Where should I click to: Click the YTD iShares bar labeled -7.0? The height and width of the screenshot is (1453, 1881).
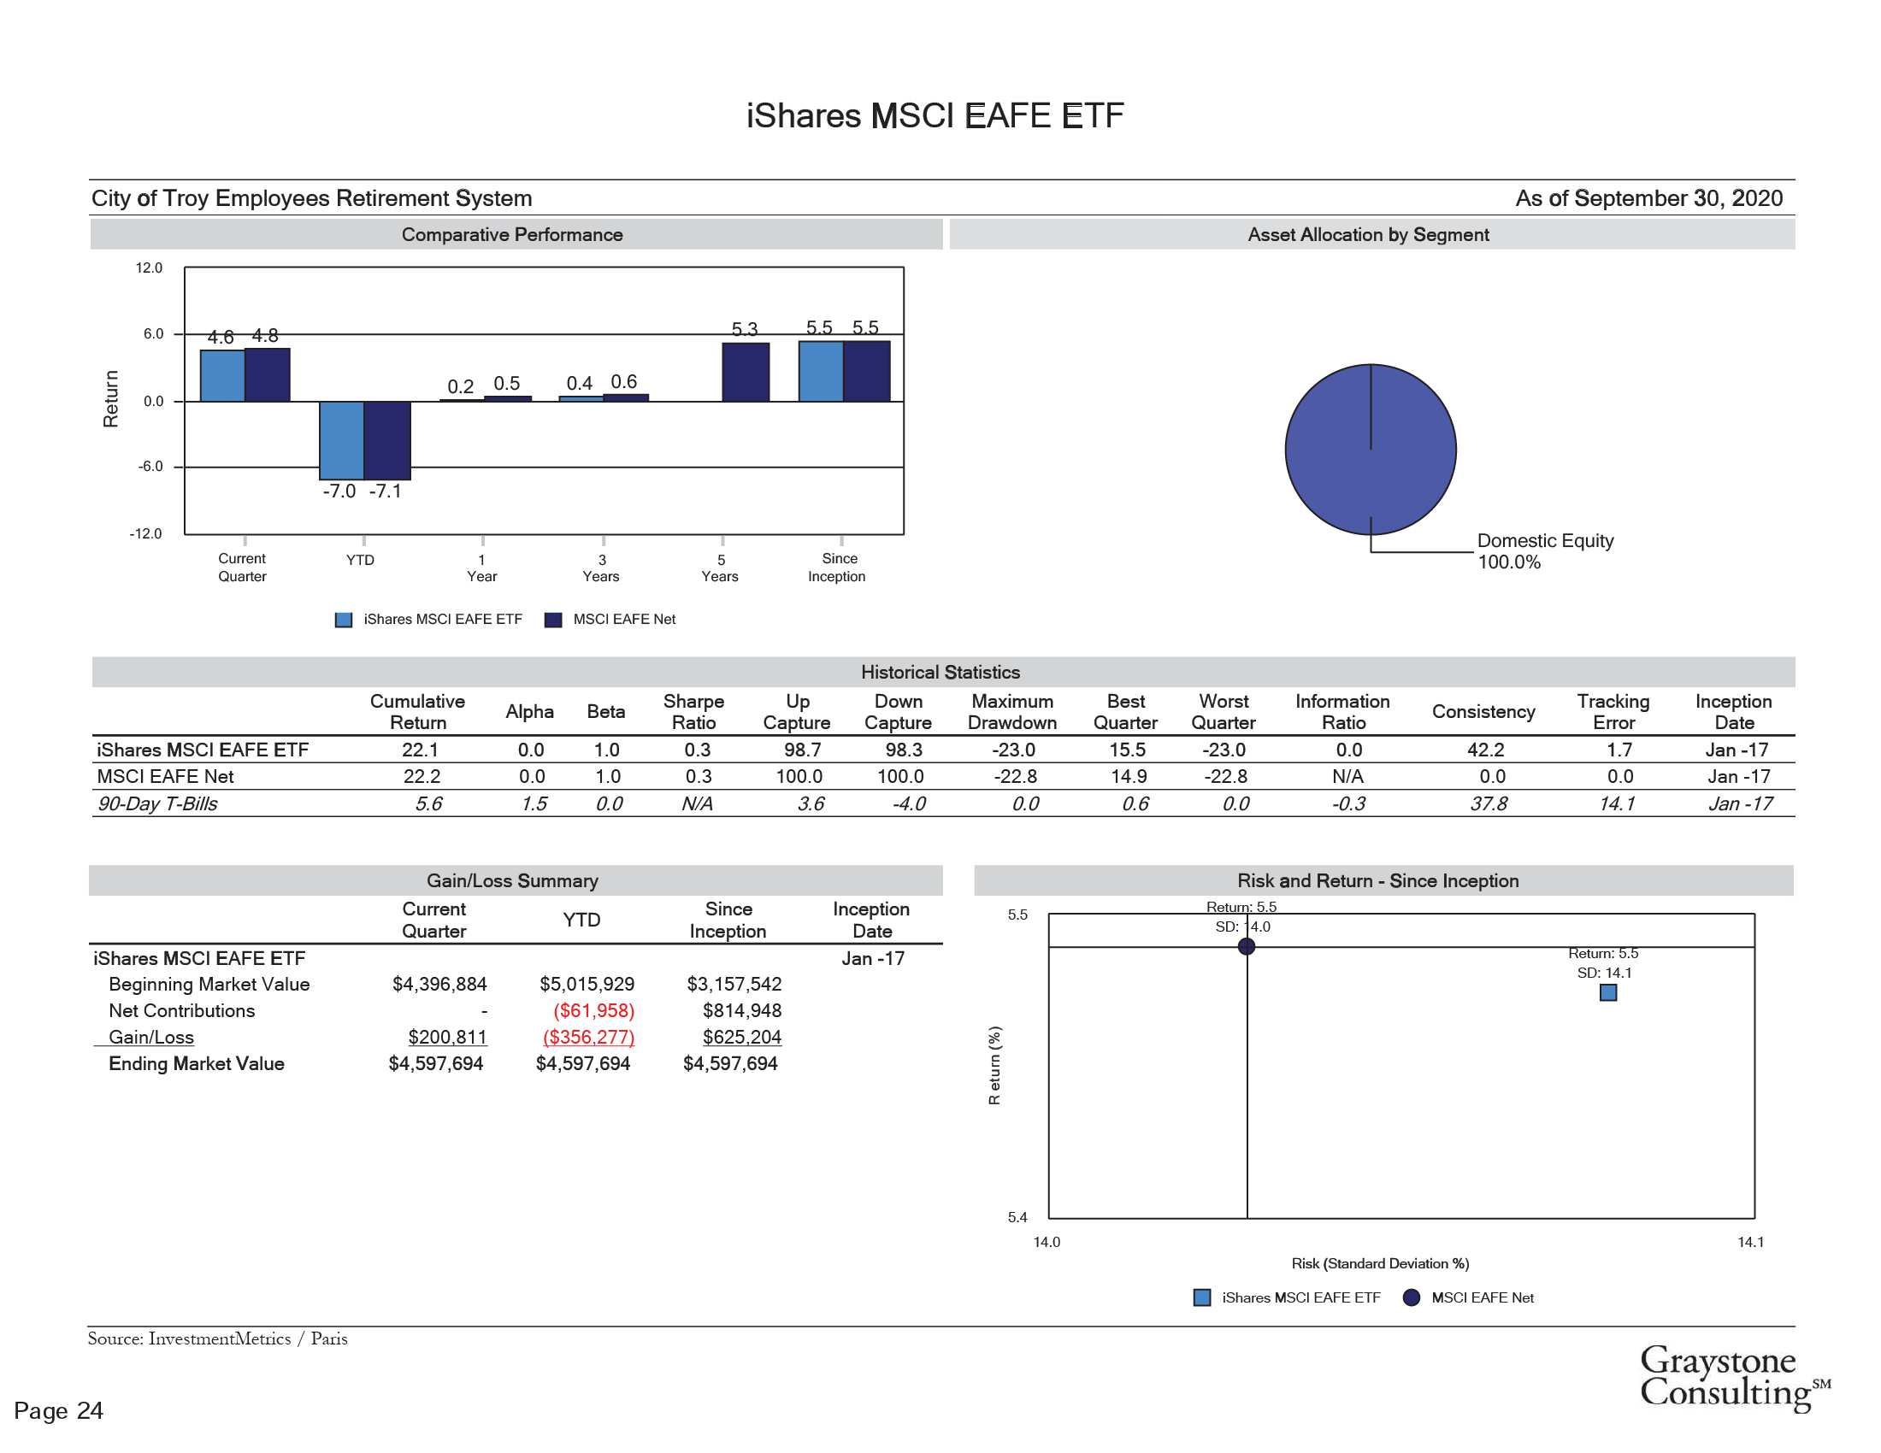[341, 440]
